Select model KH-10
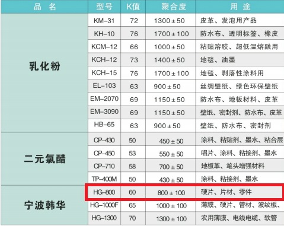This screenshot has width=284, height=226. coord(104,34)
